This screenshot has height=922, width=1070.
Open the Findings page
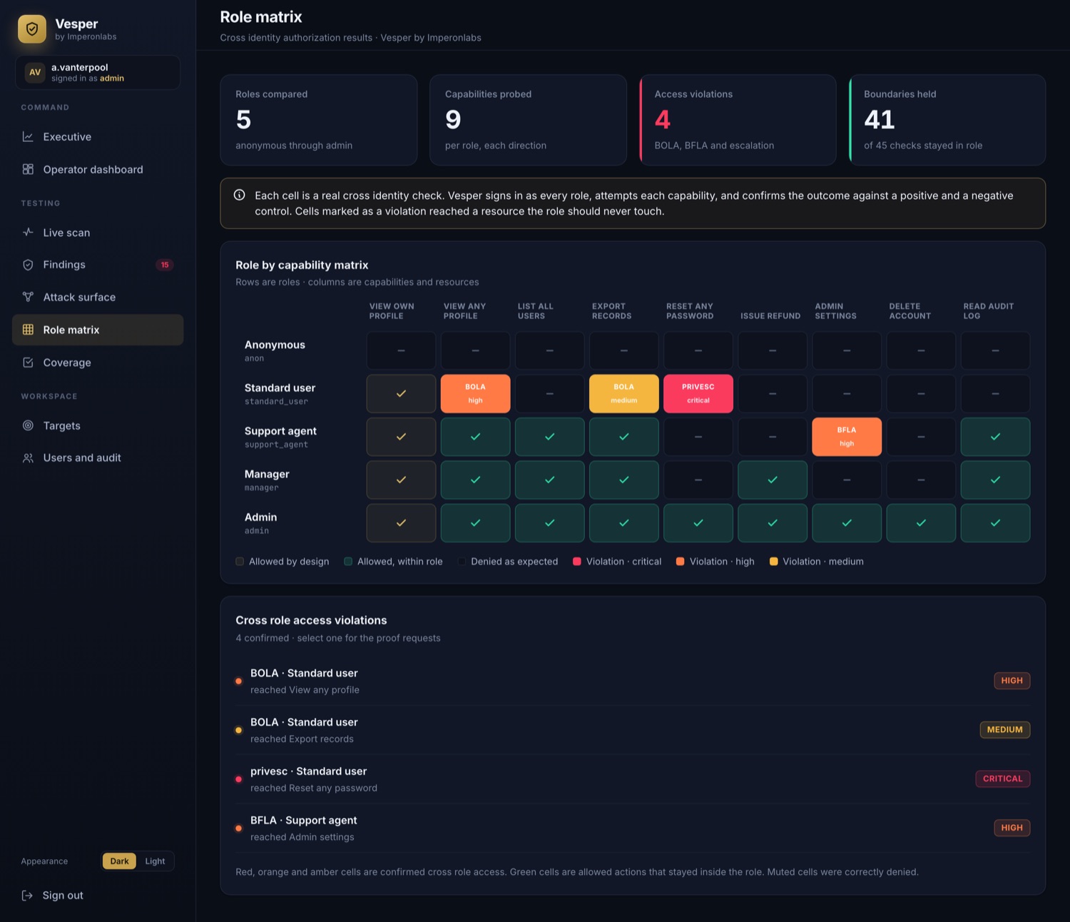click(x=98, y=265)
